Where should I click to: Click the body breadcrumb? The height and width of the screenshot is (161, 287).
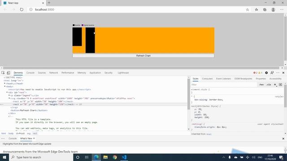11,133
